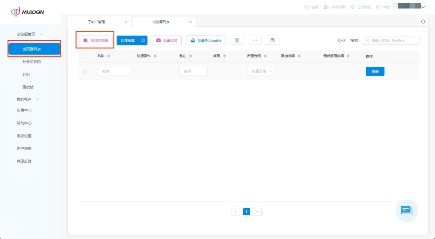Click the 0/0 selection count
This screenshot has height=239, width=435.
(341, 41)
